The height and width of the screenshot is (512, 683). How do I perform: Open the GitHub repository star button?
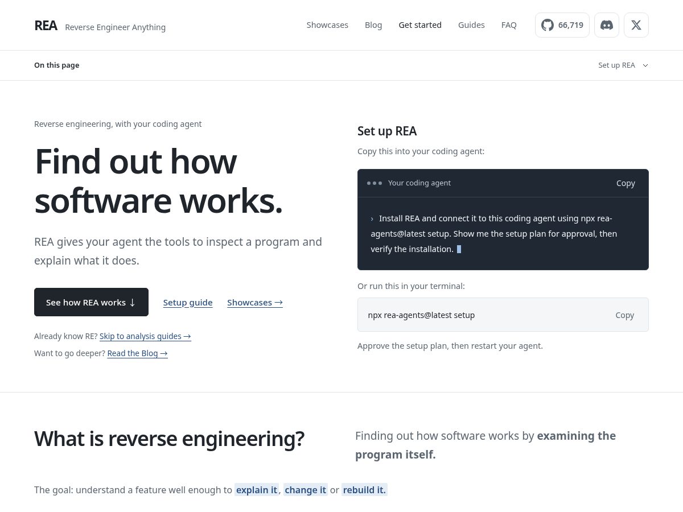[x=562, y=25]
